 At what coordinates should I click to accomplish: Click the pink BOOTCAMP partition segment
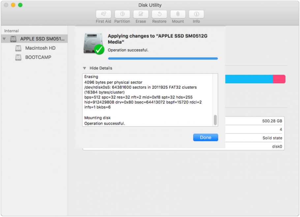click(x=279, y=79)
